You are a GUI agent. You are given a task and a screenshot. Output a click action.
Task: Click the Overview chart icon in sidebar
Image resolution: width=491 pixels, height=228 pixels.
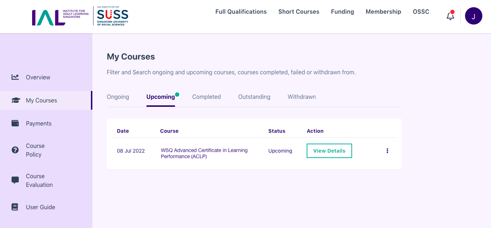point(15,77)
